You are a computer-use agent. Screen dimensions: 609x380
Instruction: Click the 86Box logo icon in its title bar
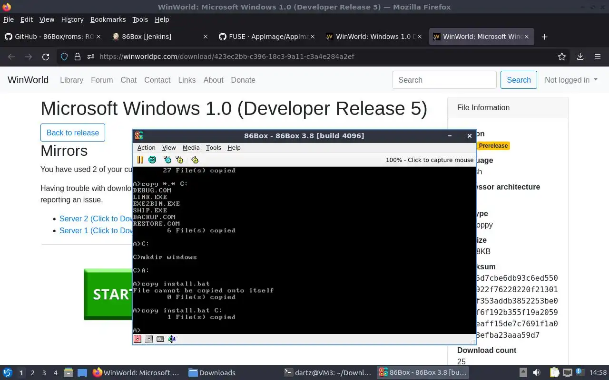click(138, 136)
